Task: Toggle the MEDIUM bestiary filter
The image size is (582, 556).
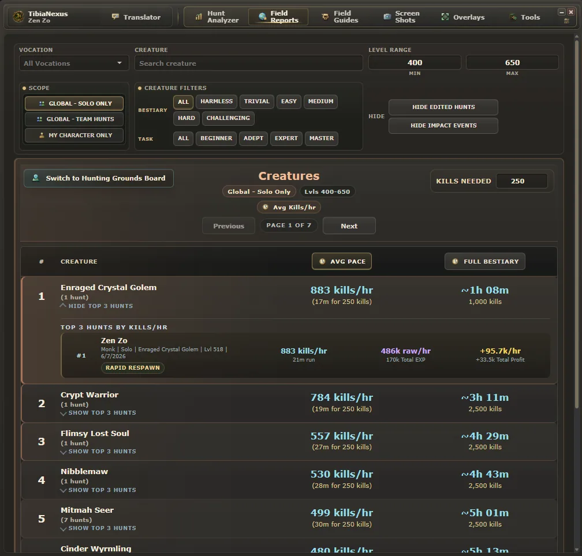Action: 320,102
